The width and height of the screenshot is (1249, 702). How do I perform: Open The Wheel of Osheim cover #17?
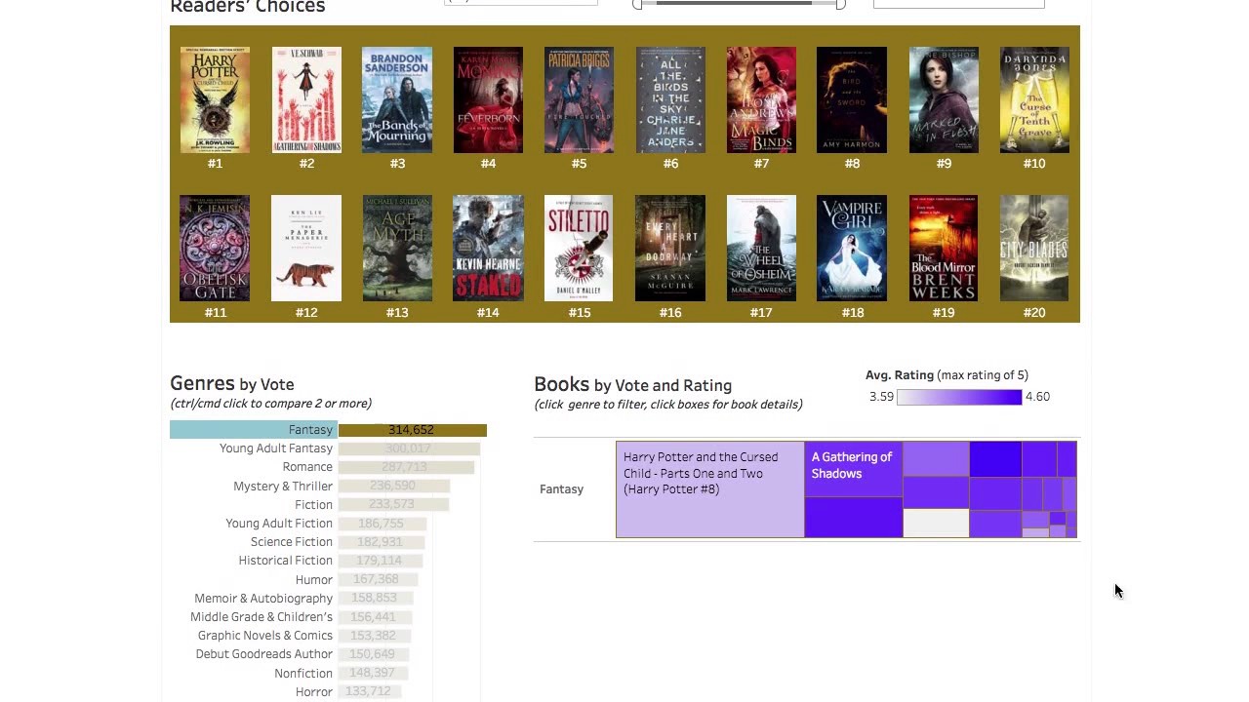click(x=761, y=249)
